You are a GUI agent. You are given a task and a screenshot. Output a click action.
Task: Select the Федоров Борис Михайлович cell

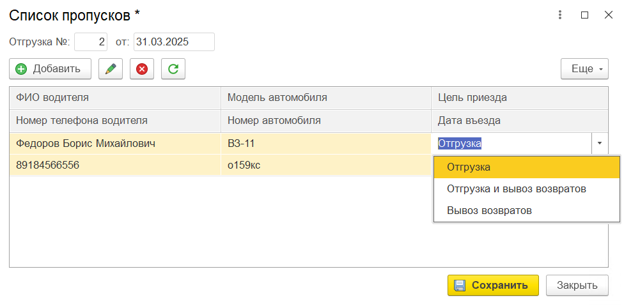tap(86, 144)
